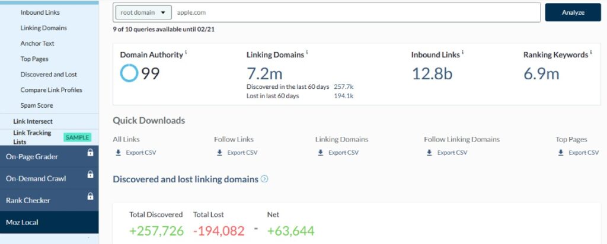Click the Domain Authority info icon

[x=186, y=53]
